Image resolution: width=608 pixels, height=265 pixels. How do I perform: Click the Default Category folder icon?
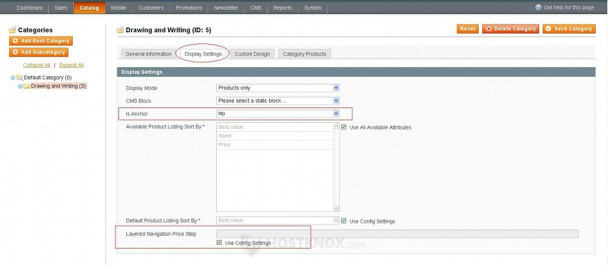point(20,78)
